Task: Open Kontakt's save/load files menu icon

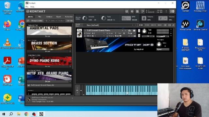Action: (127, 12)
